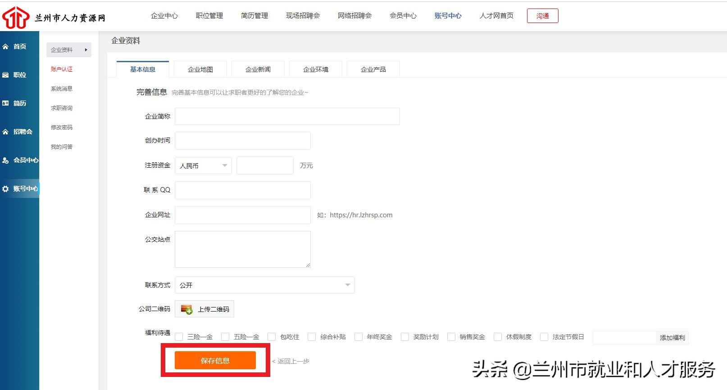Click the home icon beside 首页
This screenshot has height=390, width=727.
(5, 46)
